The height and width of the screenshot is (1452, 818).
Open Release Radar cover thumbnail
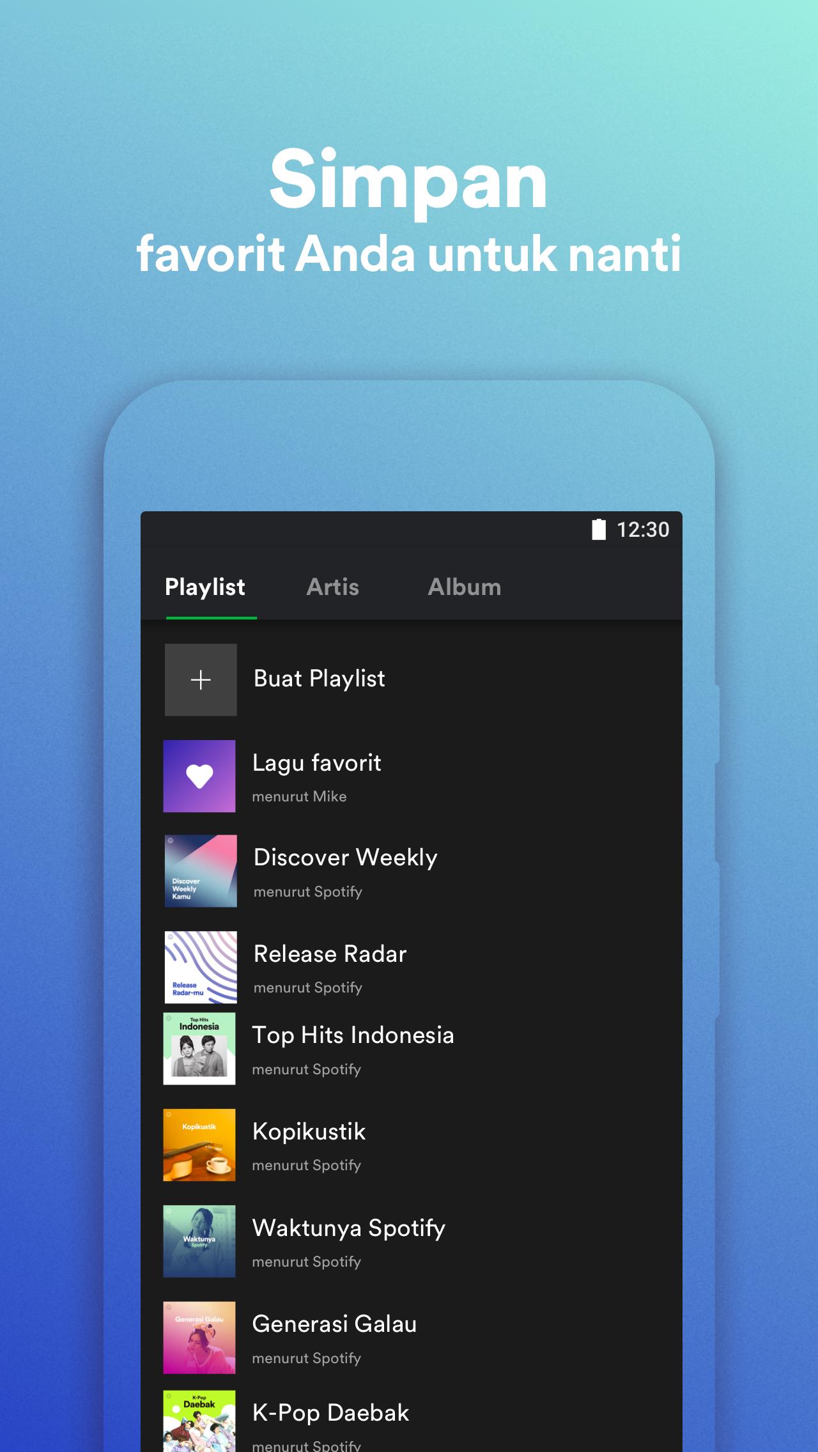pos(201,967)
